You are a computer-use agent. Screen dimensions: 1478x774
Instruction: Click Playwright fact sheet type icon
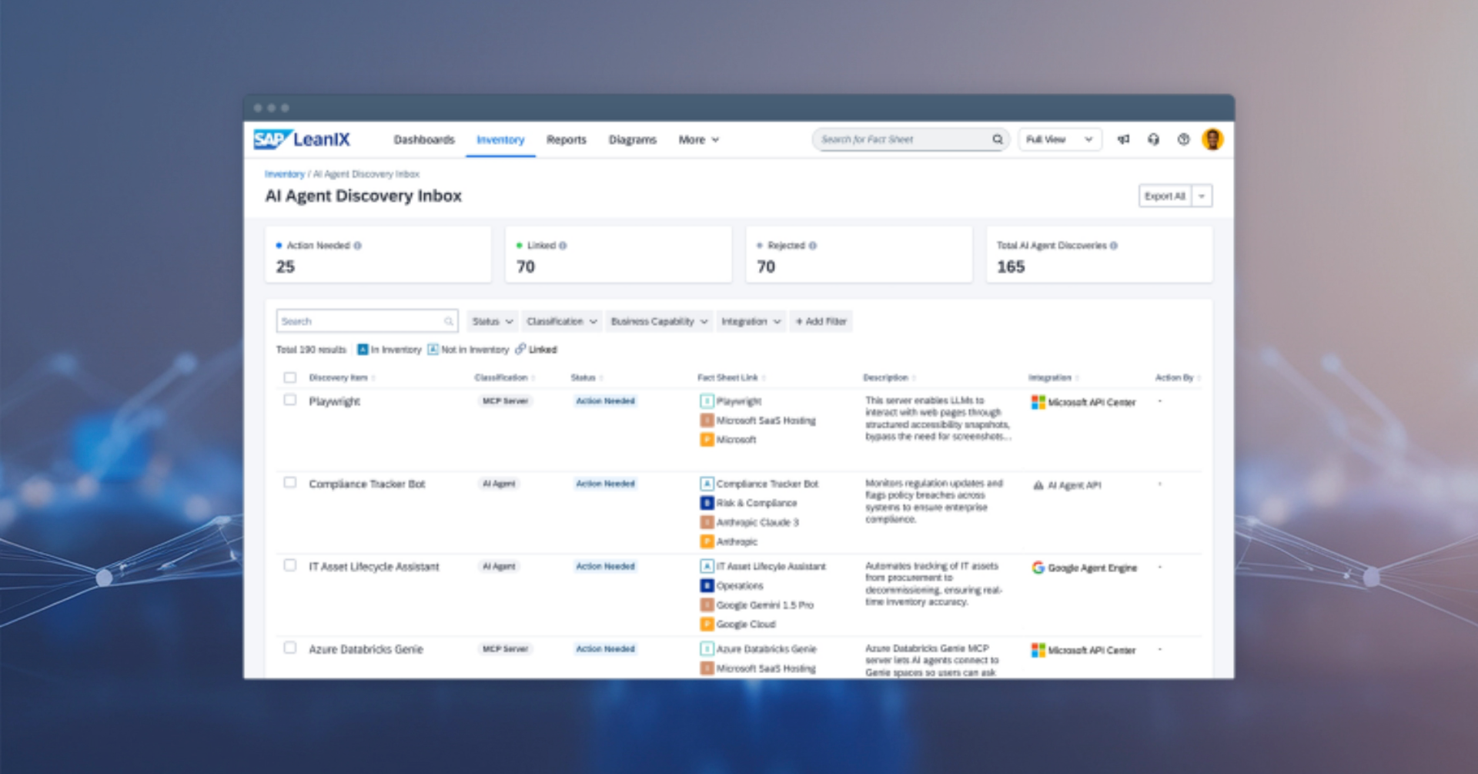707,401
